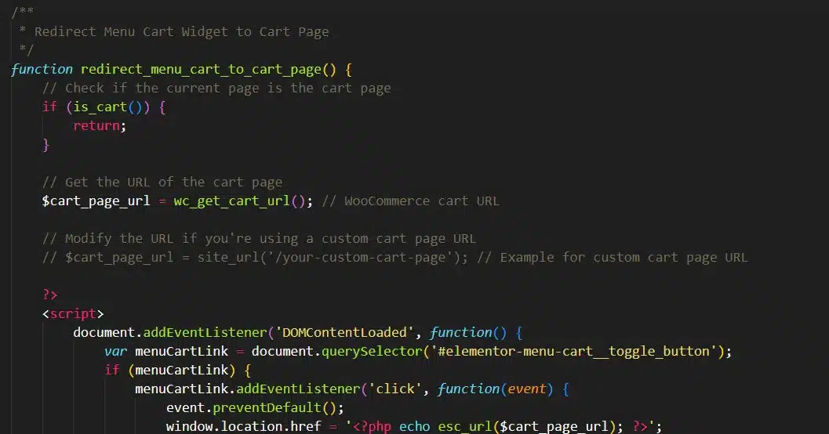Image resolution: width=829 pixels, height=434 pixels.
Task: Click the comment 'Redirect Menu Cart Widget to Cart Page'
Action: (x=181, y=32)
